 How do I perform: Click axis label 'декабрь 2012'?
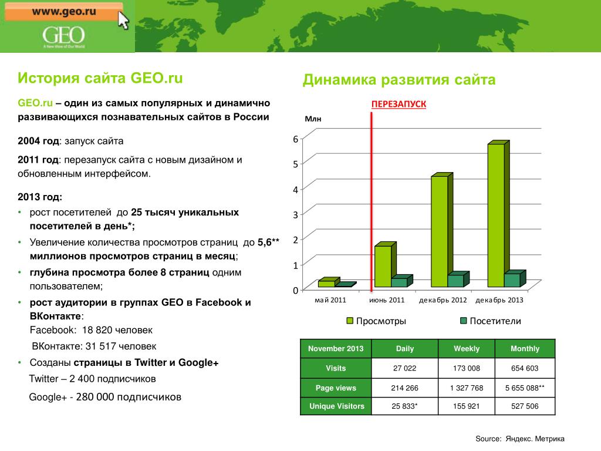tap(443, 300)
